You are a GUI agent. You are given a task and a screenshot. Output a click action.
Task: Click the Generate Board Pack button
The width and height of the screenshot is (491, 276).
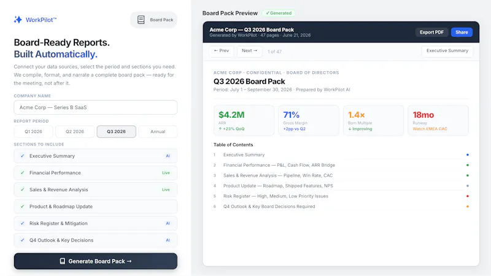(x=96, y=261)
